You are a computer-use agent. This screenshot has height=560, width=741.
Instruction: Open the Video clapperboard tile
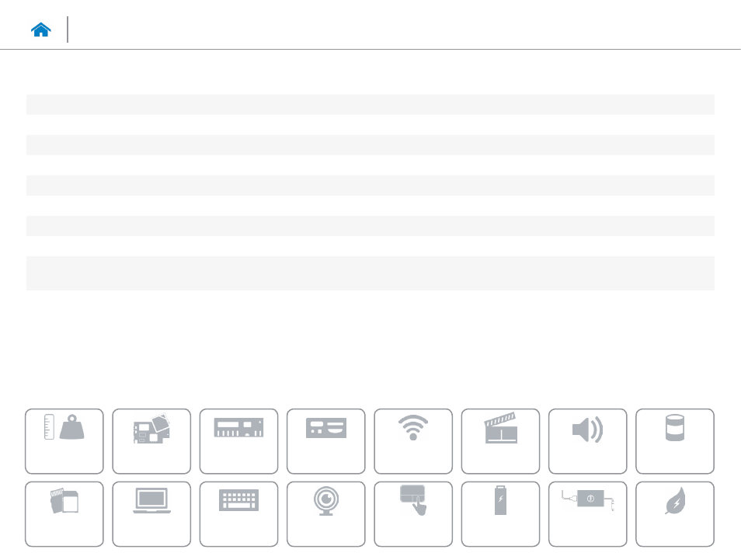click(x=500, y=441)
